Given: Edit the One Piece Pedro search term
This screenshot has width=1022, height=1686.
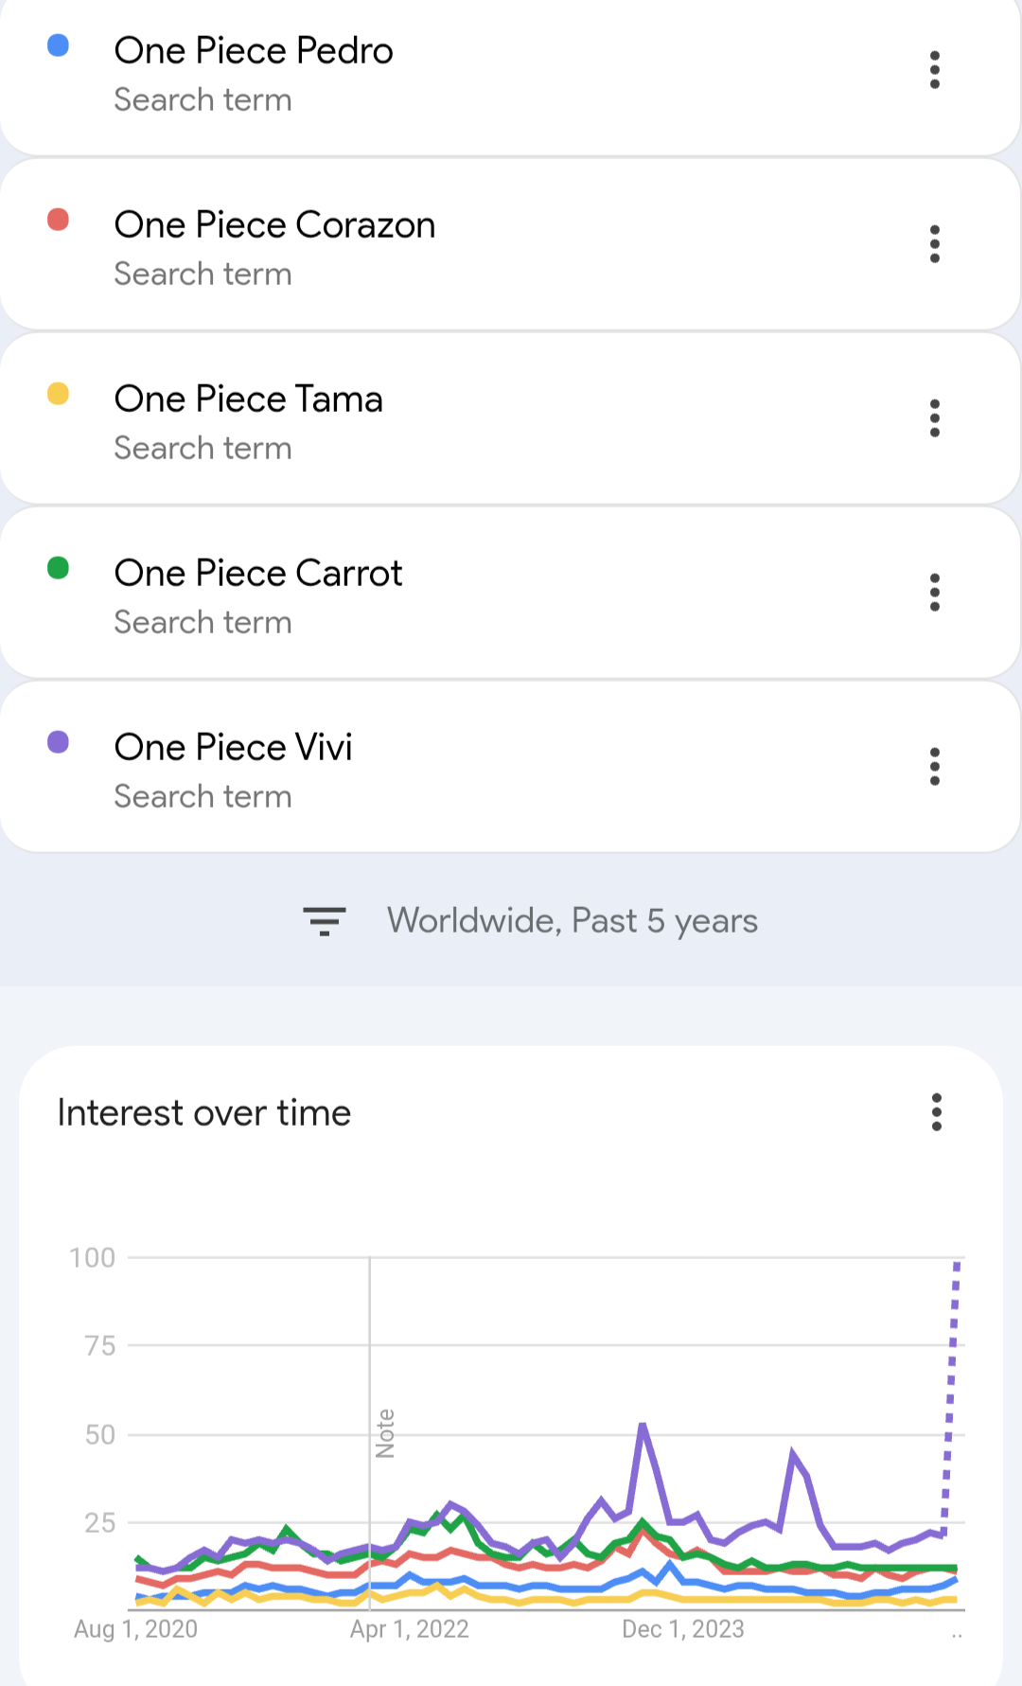Looking at the screenshot, I should (254, 51).
